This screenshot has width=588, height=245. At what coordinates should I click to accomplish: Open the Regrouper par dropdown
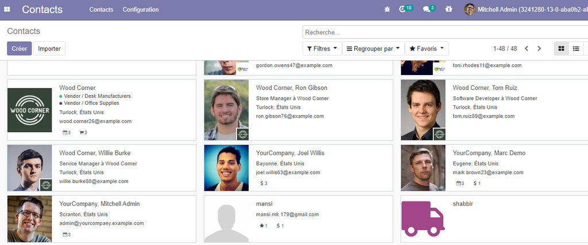(373, 49)
